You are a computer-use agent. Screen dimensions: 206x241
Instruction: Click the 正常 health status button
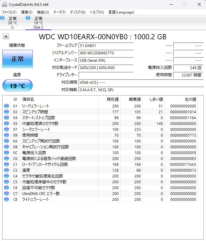(18, 59)
